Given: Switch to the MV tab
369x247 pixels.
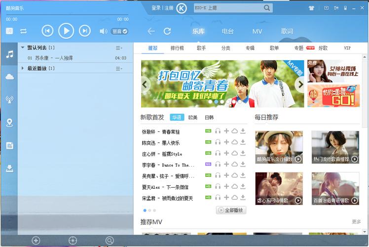Looking at the screenshot, I should click(x=257, y=31).
